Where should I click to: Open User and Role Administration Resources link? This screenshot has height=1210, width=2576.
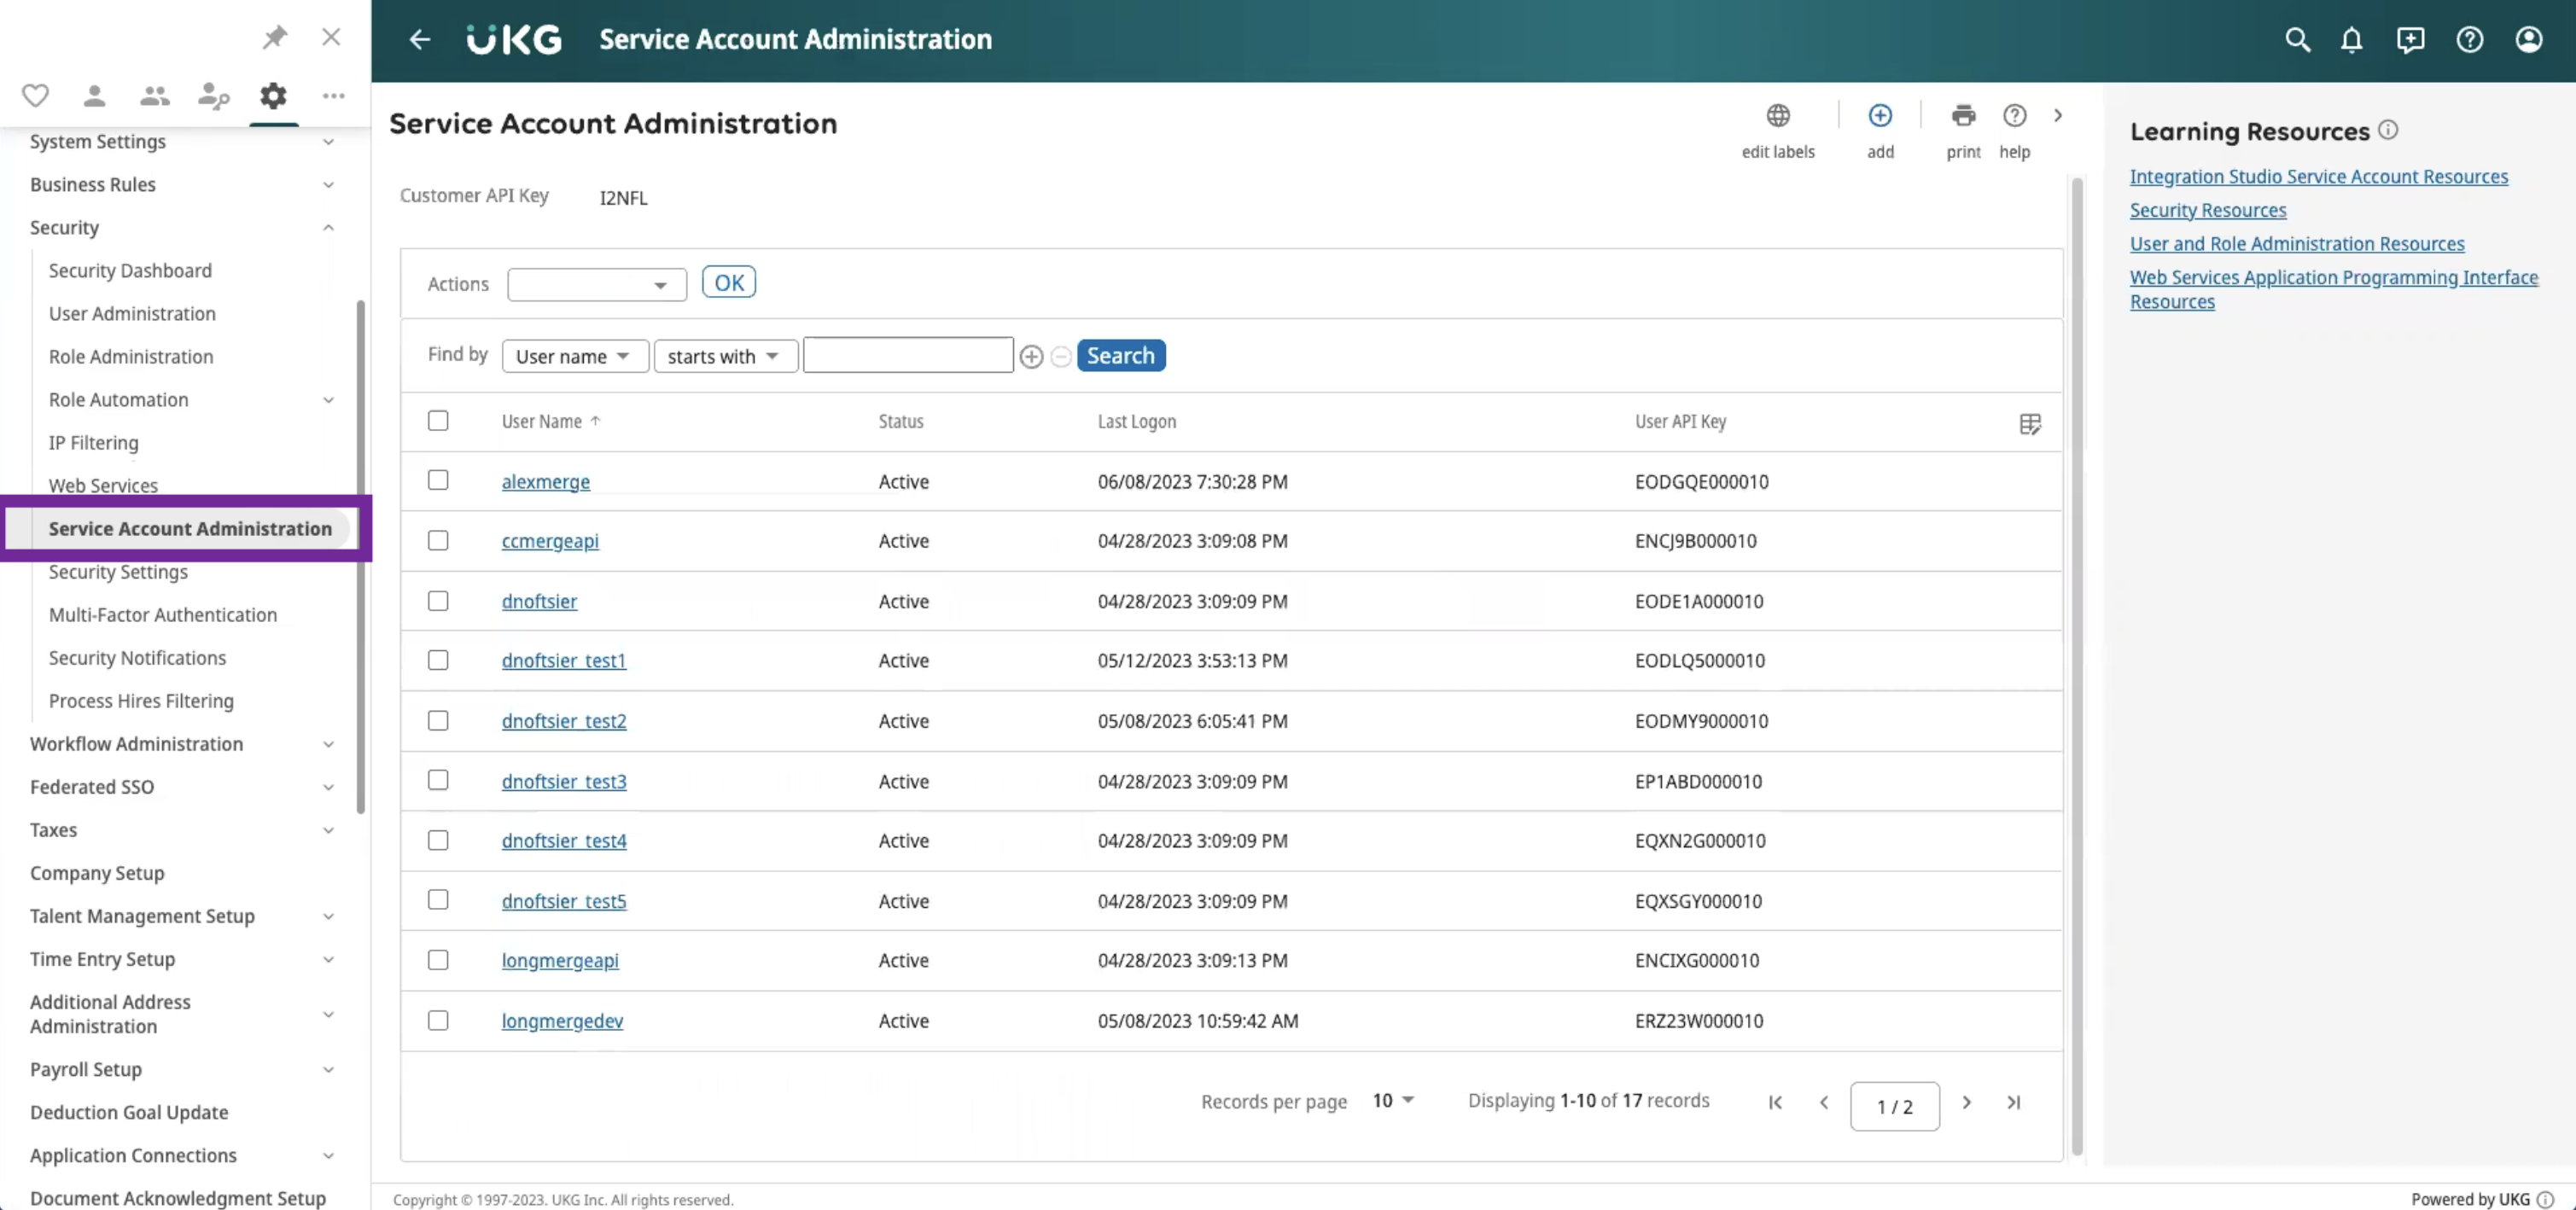[x=2296, y=244]
